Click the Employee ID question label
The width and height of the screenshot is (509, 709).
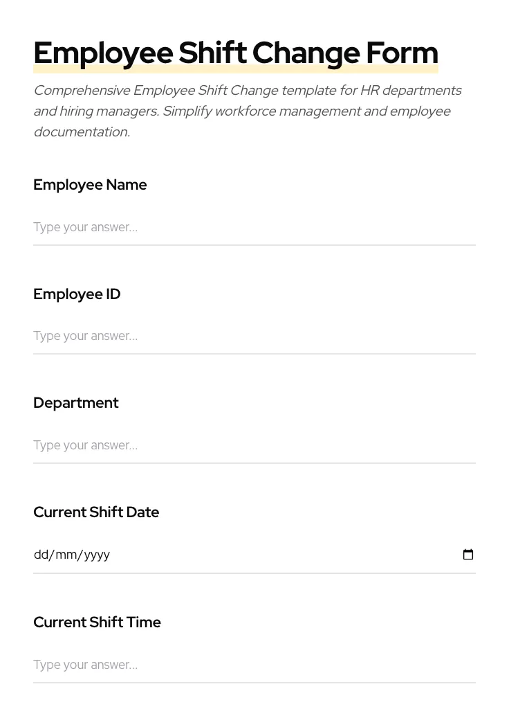[77, 294]
